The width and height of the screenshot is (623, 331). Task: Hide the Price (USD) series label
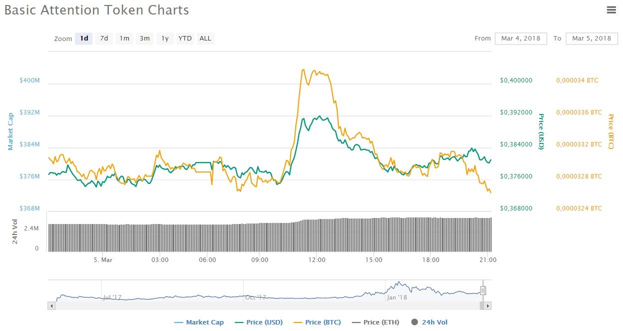(264, 322)
